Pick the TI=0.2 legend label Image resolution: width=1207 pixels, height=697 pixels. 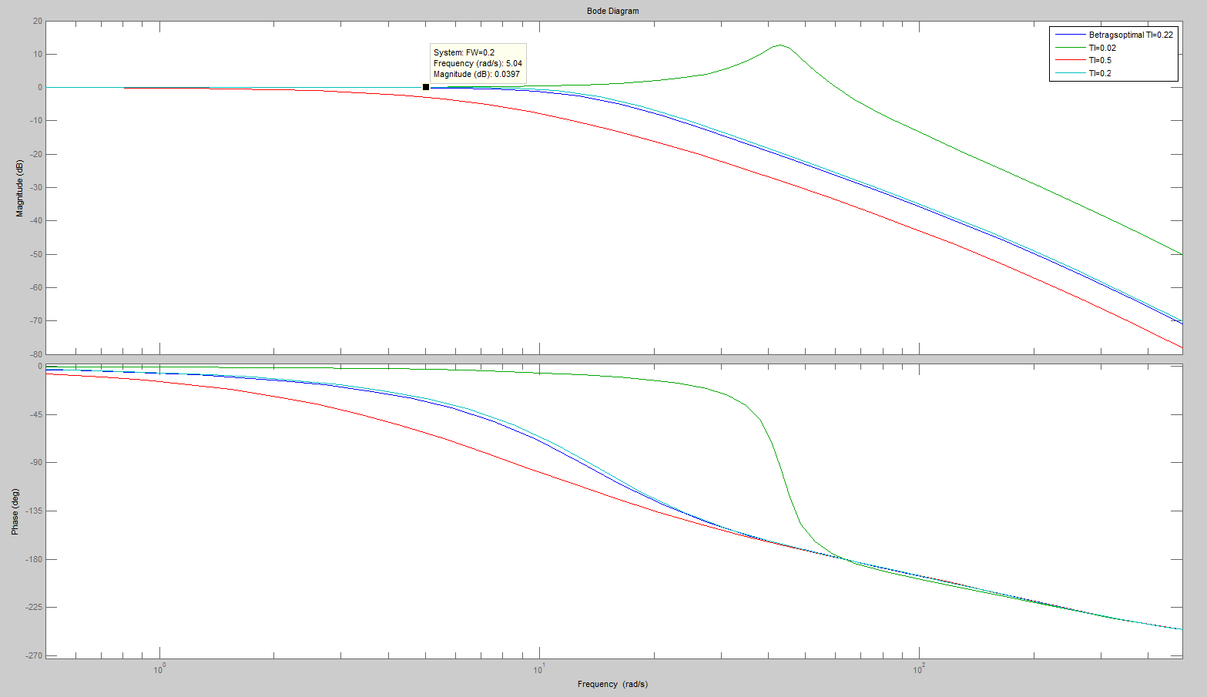[x=1099, y=73]
